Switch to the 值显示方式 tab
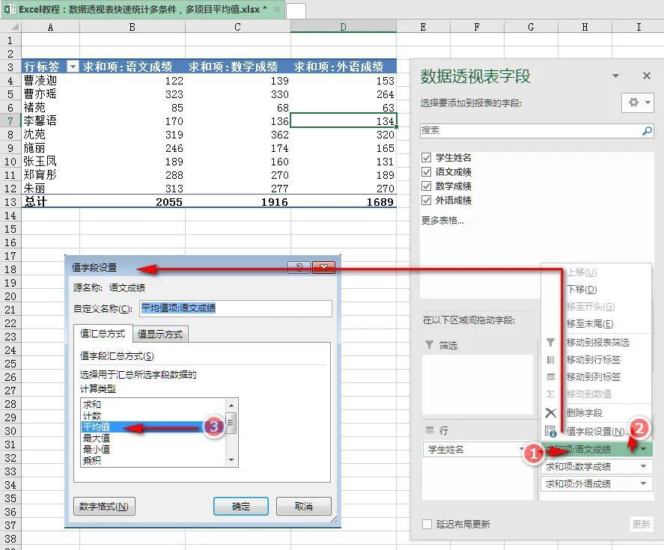This screenshot has height=550, width=664. pyautogui.click(x=160, y=334)
